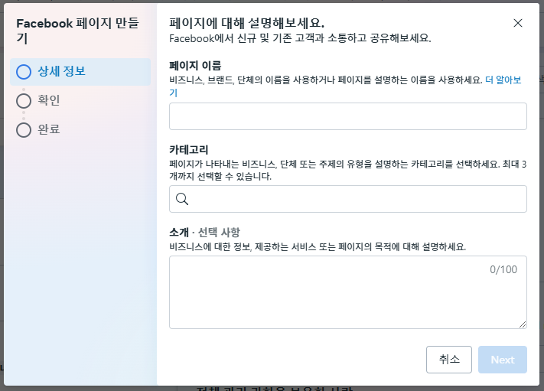The height and width of the screenshot is (391, 544).
Task: Select the 확인 step
Action: (x=48, y=100)
